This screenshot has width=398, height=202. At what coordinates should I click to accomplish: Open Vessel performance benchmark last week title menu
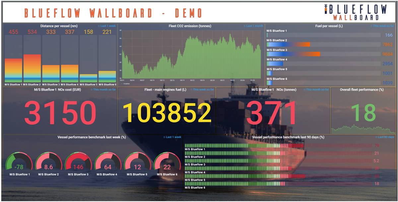pos(92,137)
